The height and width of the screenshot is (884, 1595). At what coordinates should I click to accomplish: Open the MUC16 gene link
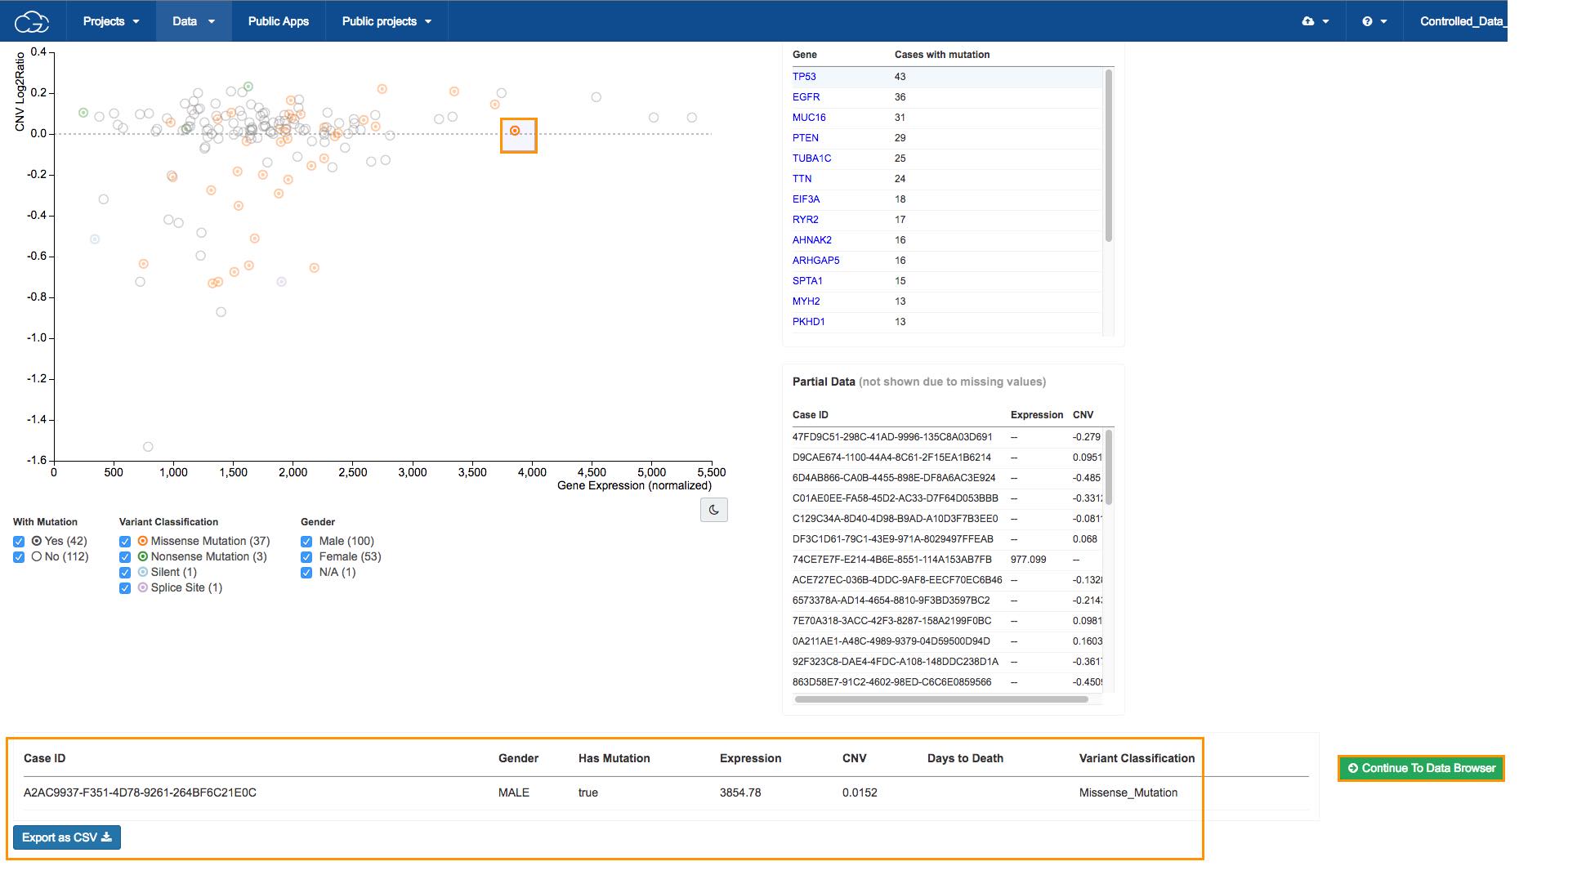(809, 118)
